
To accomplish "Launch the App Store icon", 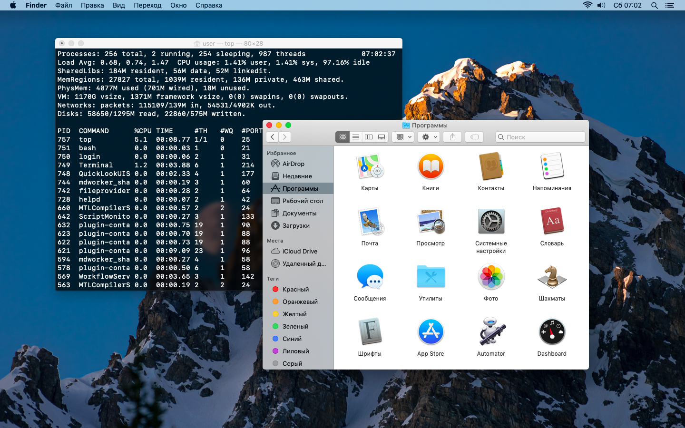I will tap(431, 332).
